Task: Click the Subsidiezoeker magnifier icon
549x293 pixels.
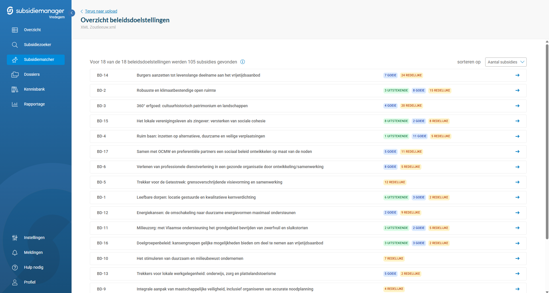Action: (x=15, y=45)
